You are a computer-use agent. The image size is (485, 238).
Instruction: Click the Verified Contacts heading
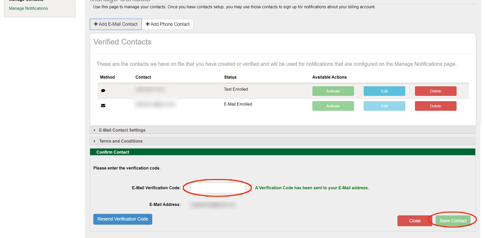point(122,42)
